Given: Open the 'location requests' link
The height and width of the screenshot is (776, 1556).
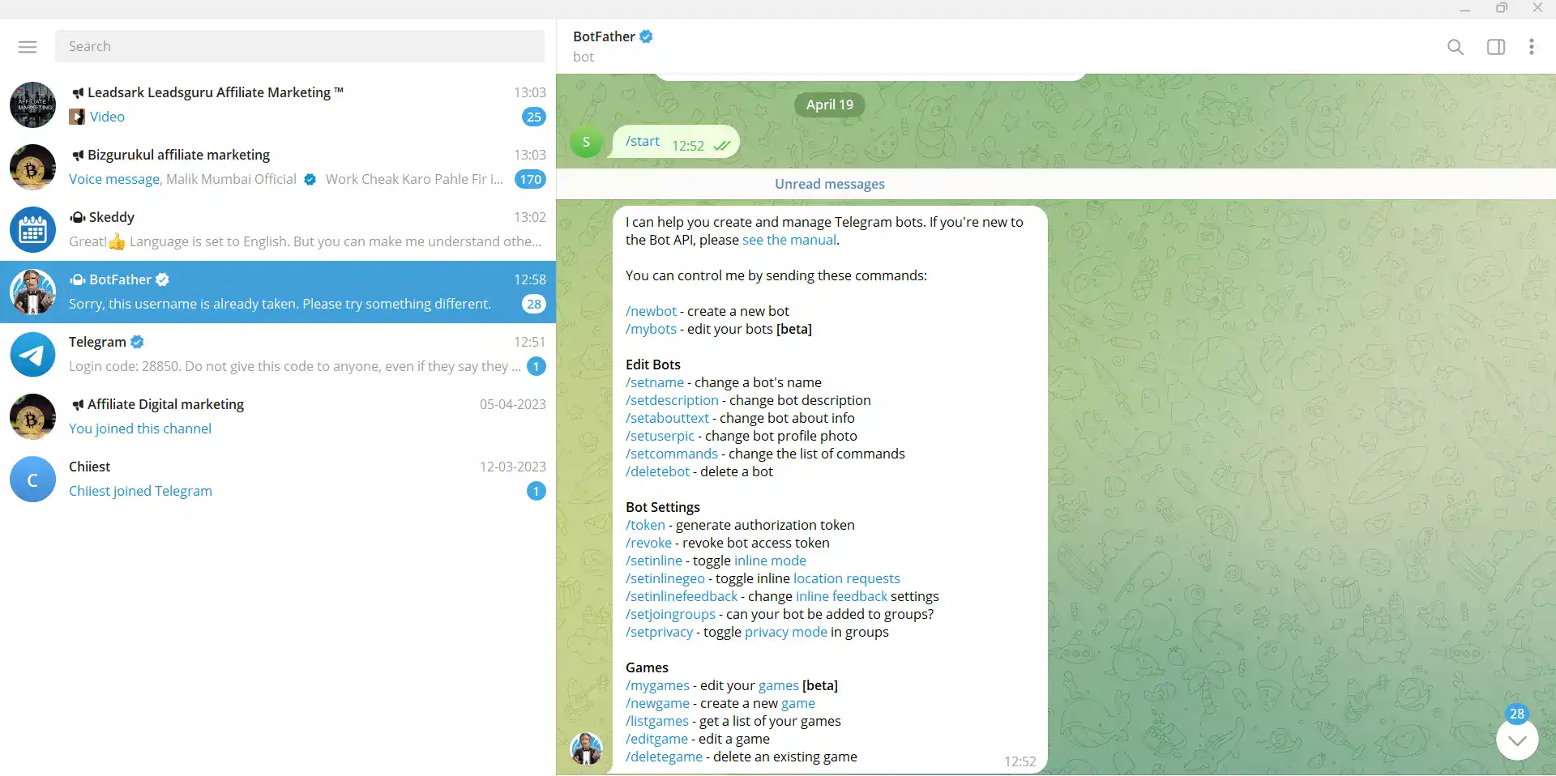Looking at the screenshot, I should tap(846, 578).
